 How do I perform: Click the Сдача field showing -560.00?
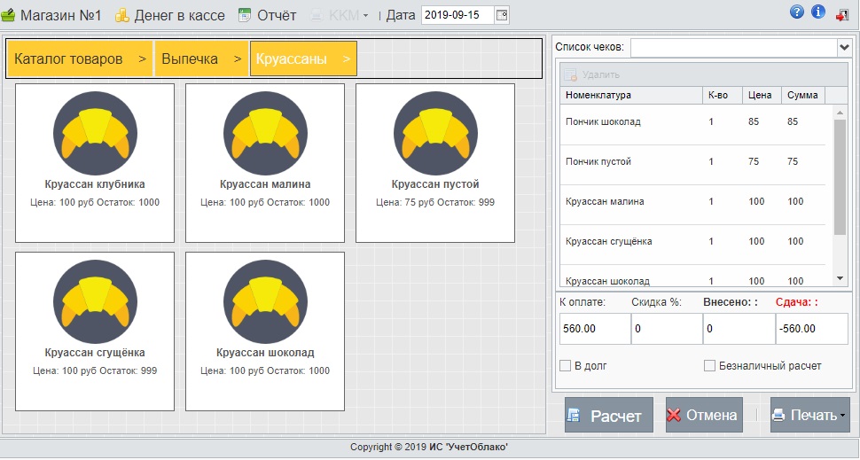tap(812, 329)
